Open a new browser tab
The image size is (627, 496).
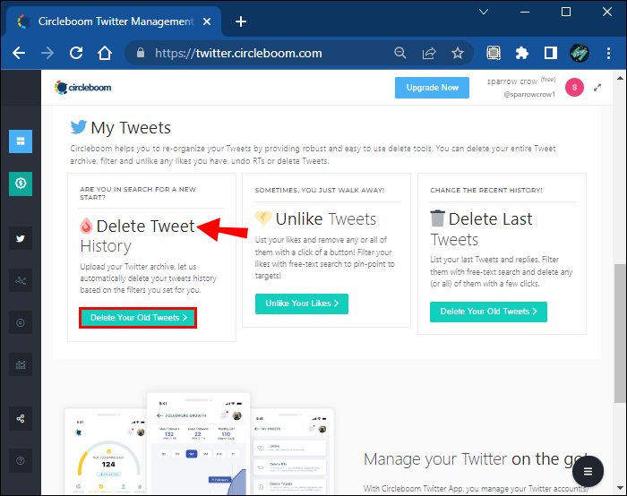click(x=241, y=21)
